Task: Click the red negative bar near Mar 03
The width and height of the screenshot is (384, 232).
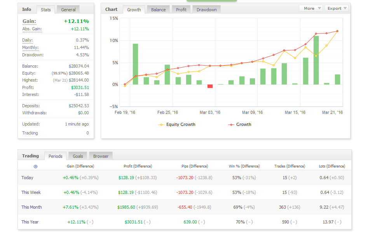Action: [210, 86]
